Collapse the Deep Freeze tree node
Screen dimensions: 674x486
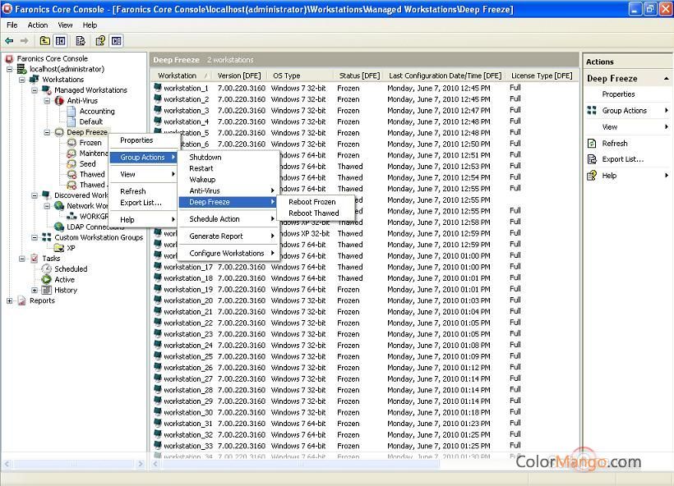[x=47, y=132]
